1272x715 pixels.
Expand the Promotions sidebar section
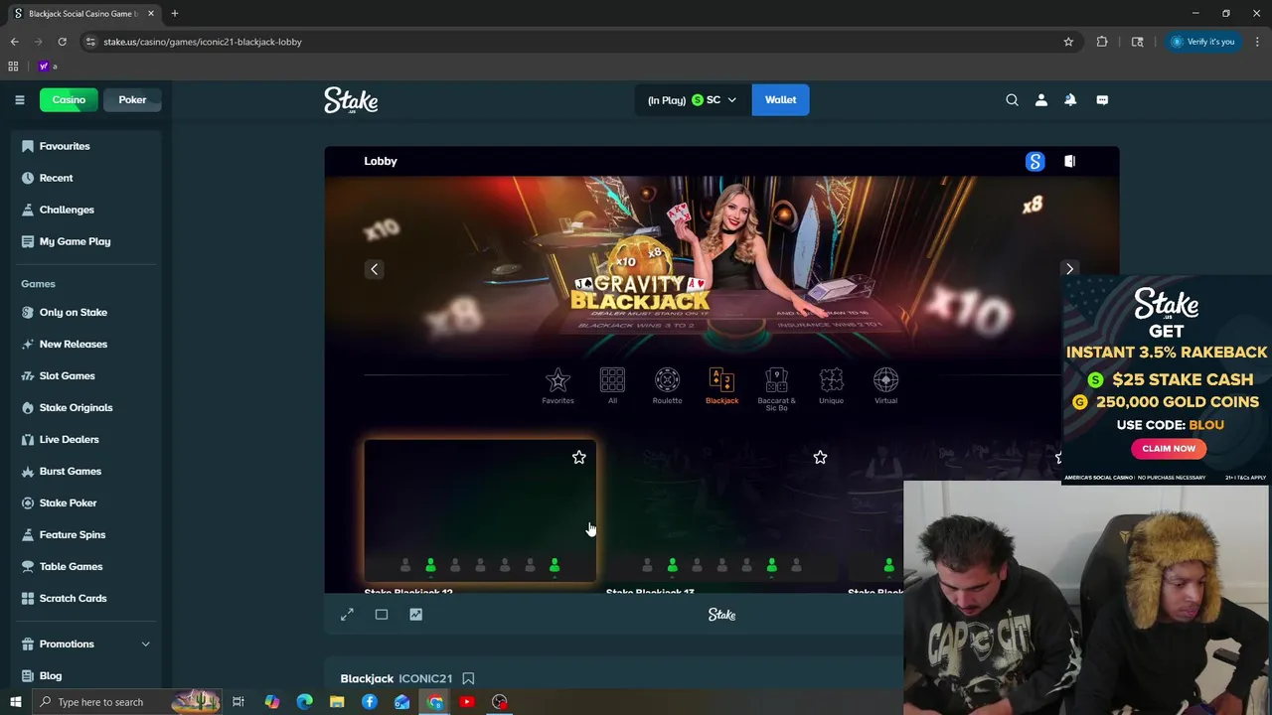click(x=85, y=643)
